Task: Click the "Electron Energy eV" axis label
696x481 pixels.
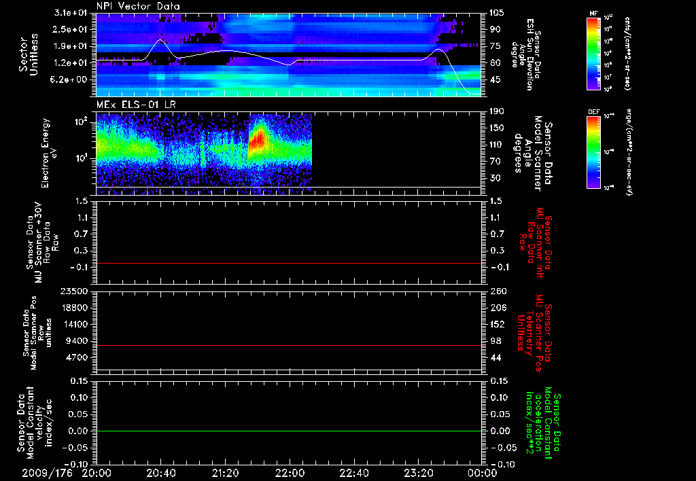Action: click(49, 153)
